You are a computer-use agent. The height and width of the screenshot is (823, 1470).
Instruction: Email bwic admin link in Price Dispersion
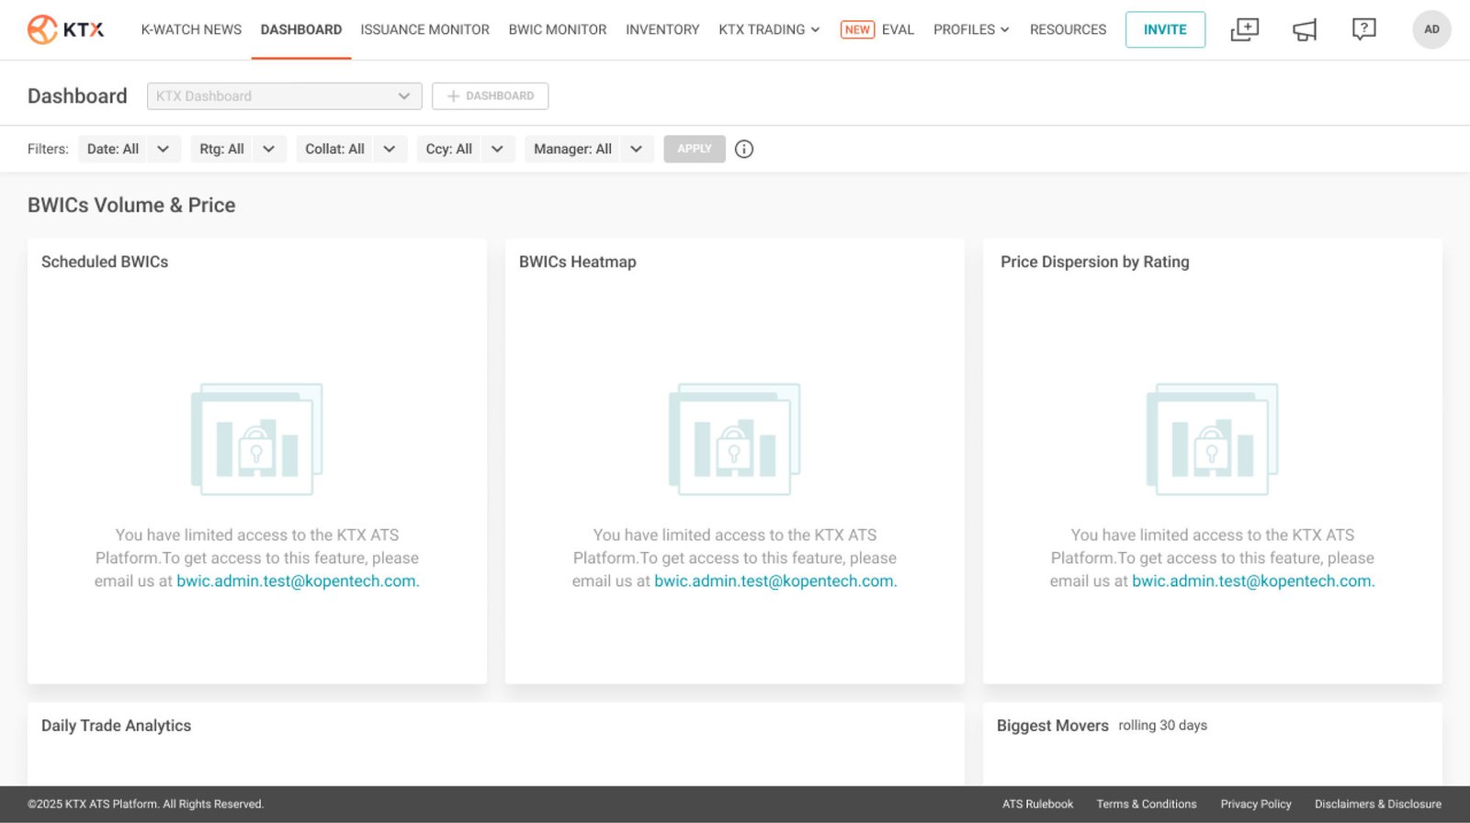[1253, 581]
